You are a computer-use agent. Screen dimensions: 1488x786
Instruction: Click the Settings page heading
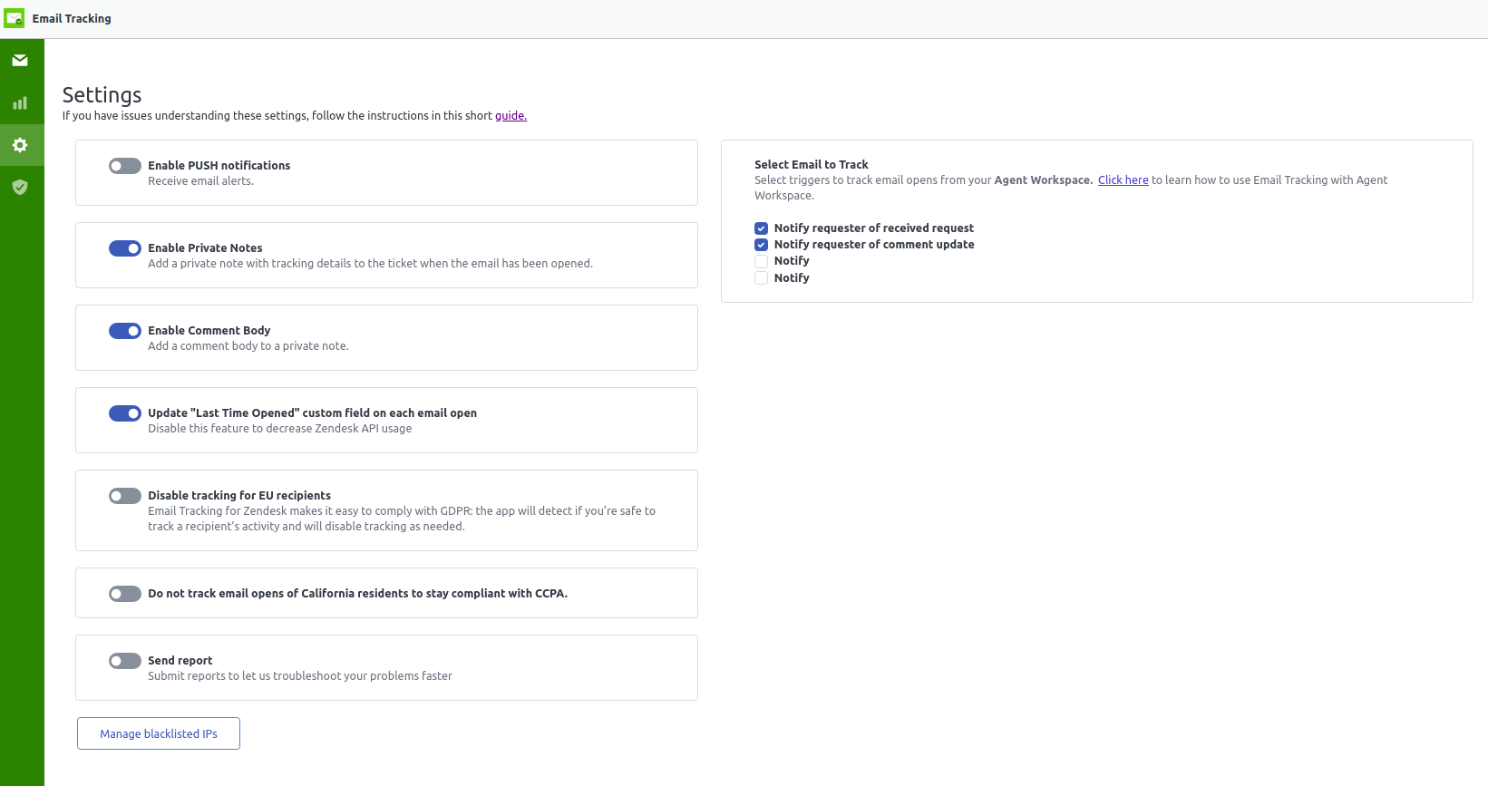tap(102, 95)
